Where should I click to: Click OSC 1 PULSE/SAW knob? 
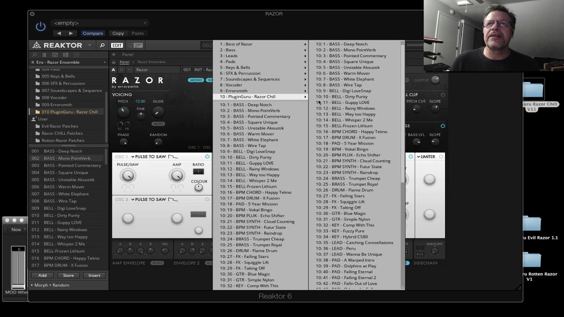click(x=128, y=176)
